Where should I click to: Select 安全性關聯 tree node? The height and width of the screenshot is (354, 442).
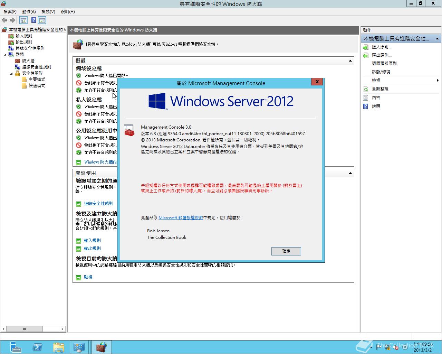[32, 73]
